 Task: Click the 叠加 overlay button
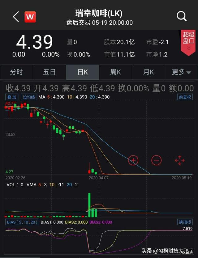click(12, 97)
